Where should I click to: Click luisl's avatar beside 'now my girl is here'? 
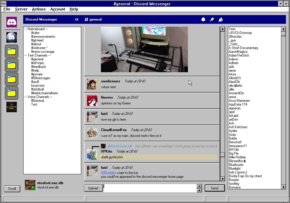click(92, 117)
